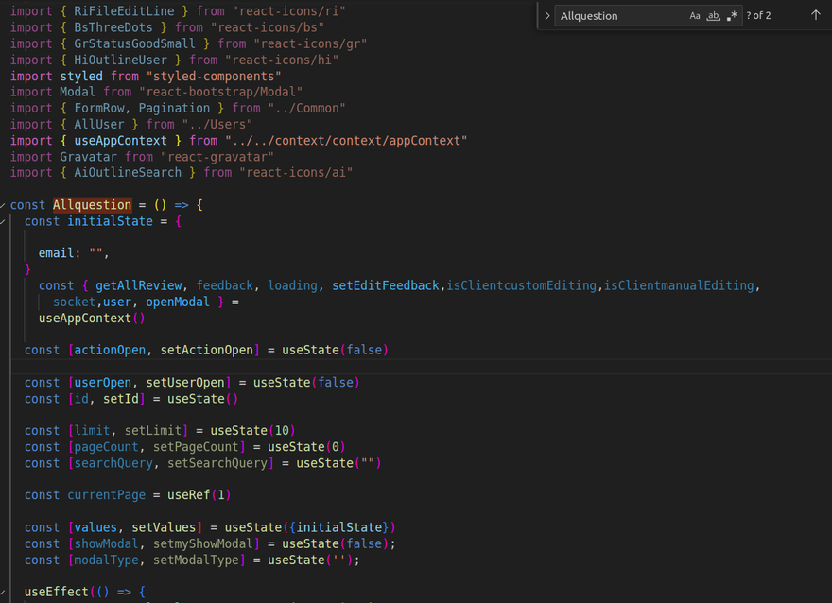The image size is (832, 603).
Task: Collapse the initialState object fold arrow
Action: coord(4,221)
